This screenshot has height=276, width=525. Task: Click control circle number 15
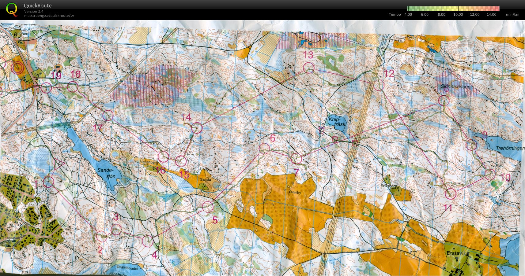181,161
